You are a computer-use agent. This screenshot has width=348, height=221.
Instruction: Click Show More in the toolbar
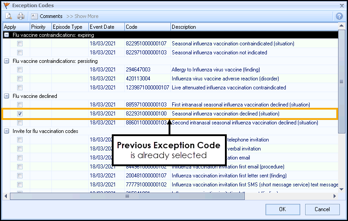pos(82,16)
